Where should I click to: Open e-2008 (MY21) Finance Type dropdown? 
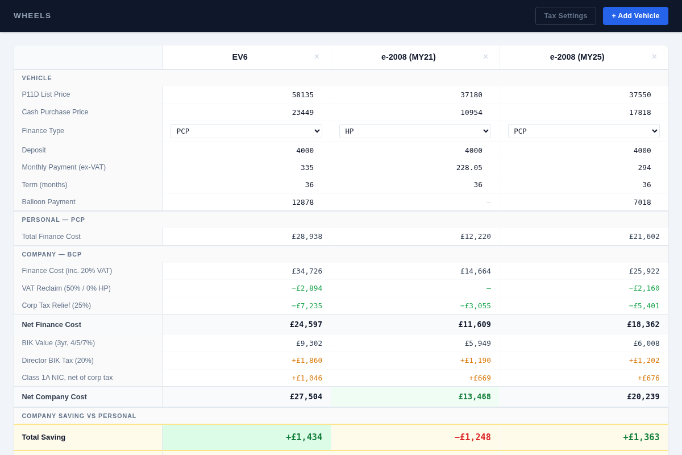click(415, 131)
